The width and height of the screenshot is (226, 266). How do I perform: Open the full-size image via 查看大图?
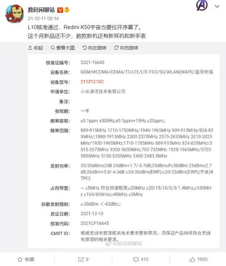pyautogui.click(x=62, y=48)
